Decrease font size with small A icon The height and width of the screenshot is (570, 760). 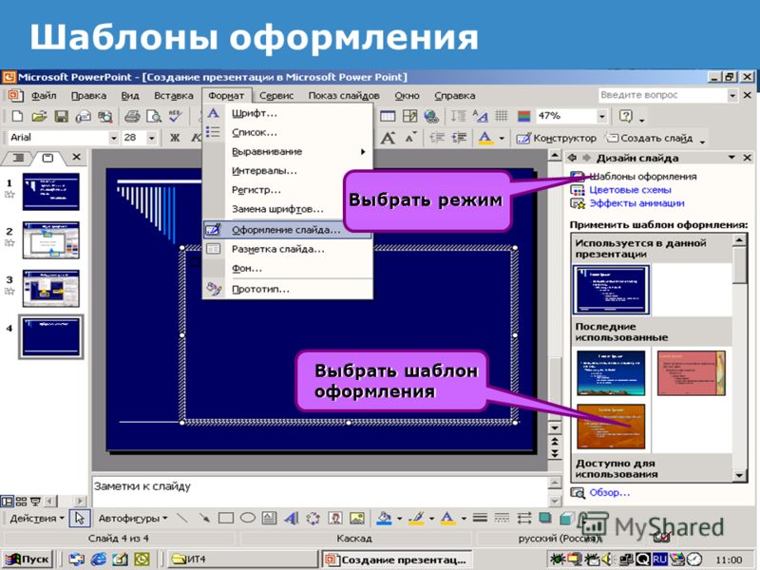pyautogui.click(x=410, y=138)
